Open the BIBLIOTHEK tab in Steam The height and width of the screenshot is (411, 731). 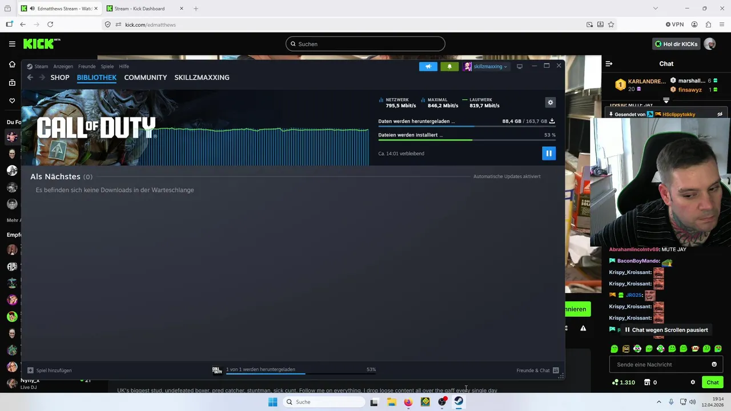click(97, 78)
